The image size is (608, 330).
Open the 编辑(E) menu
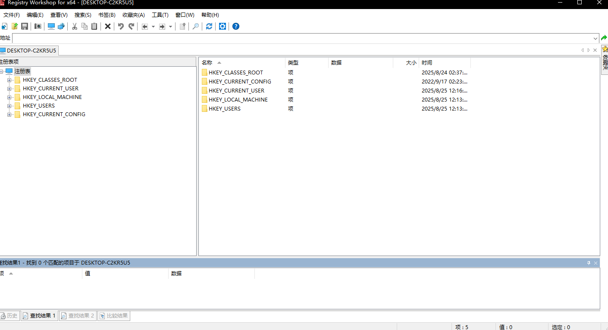point(35,15)
